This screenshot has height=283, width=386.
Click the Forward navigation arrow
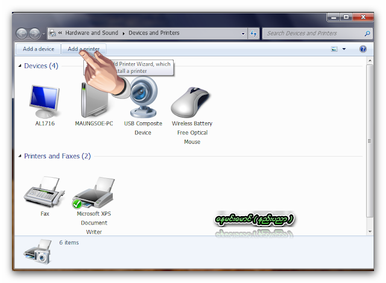click(x=34, y=33)
